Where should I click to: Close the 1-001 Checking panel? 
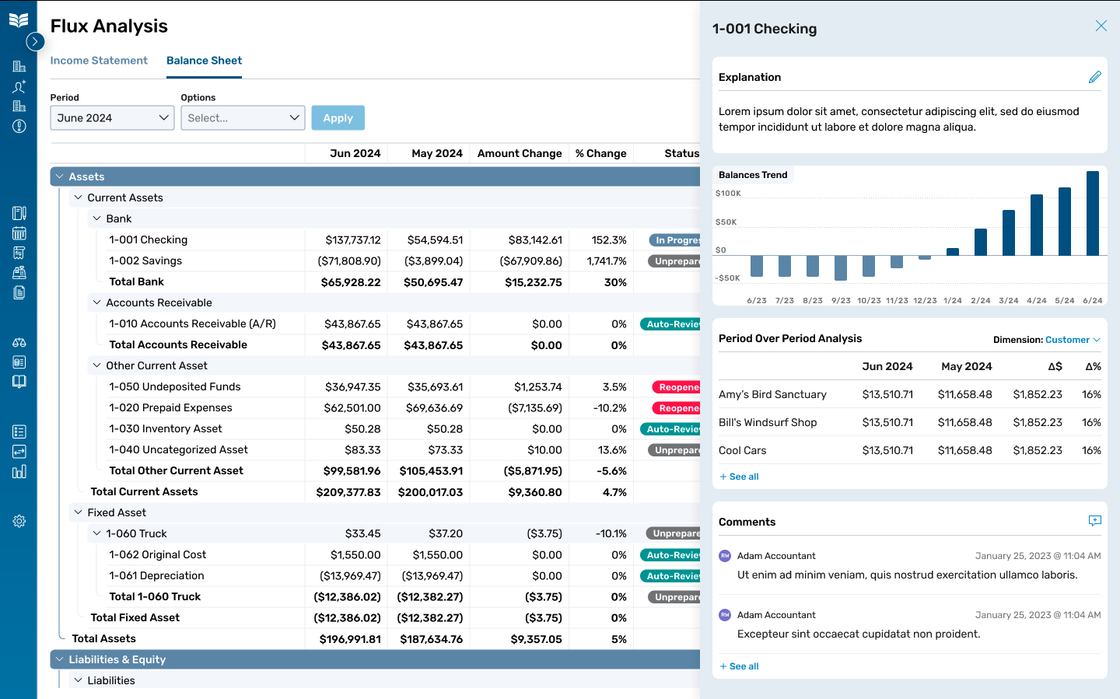[1101, 26]
